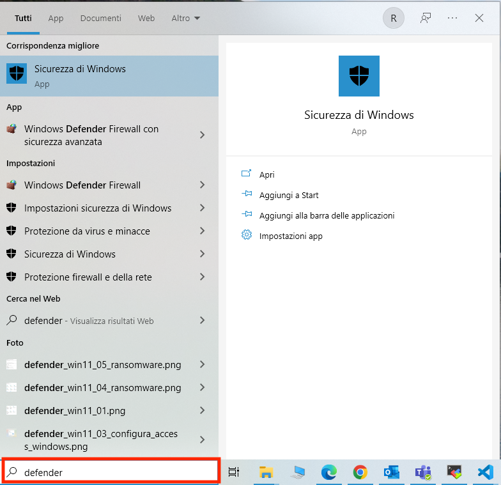501x485 pixels.
Task: Click the R user account avatar
Action: (394, 18)
